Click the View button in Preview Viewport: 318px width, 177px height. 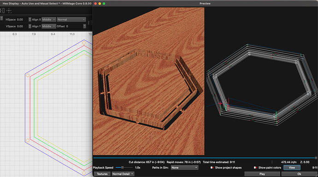click(x=292, y=168)
